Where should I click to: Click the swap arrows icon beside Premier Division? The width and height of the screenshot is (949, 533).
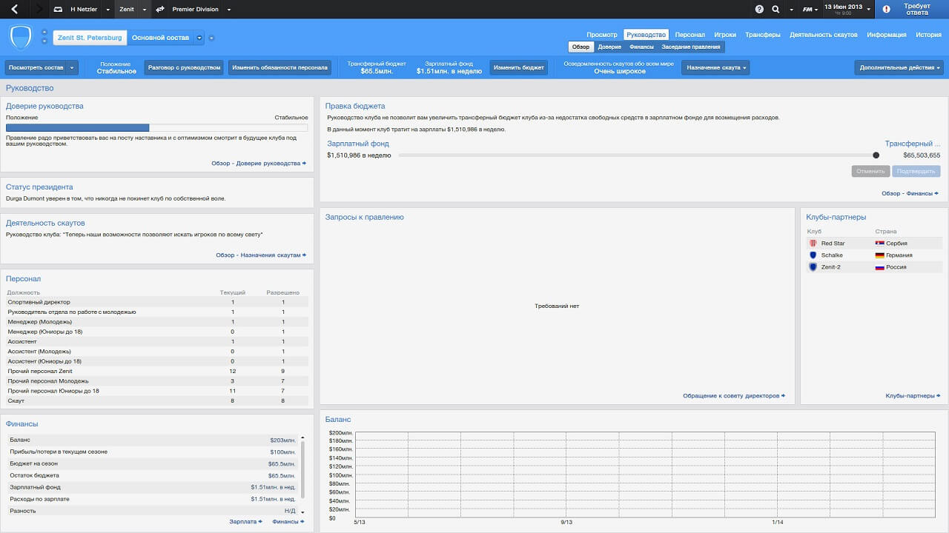(x=159, y=10)
